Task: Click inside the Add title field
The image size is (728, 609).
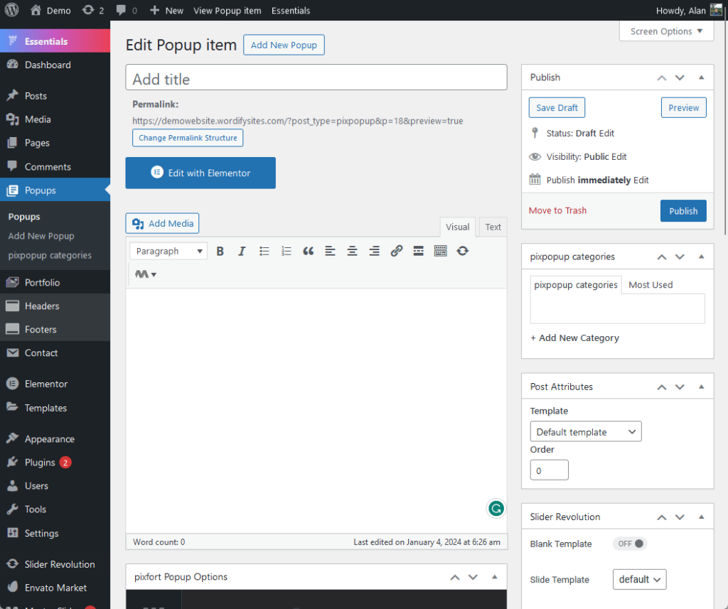Action: point(316,75)
